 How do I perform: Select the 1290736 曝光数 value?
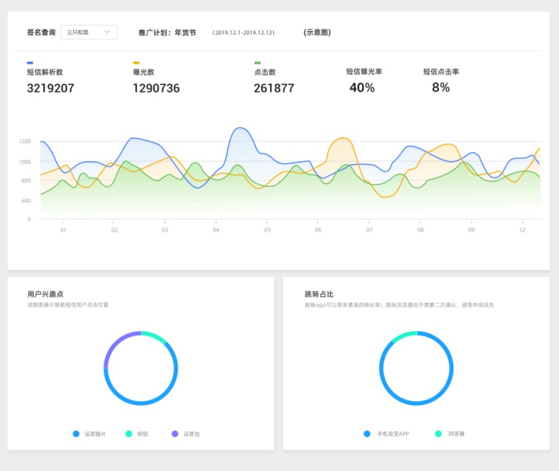click(156, 88)
